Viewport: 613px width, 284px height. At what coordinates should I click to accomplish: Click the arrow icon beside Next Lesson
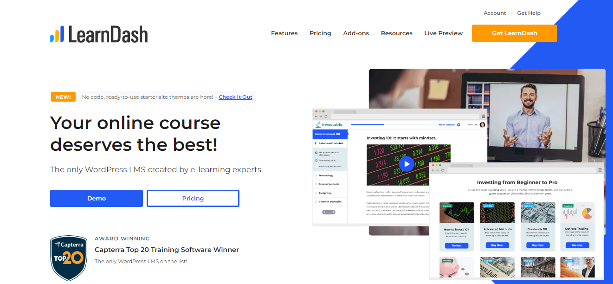[458, 125]
